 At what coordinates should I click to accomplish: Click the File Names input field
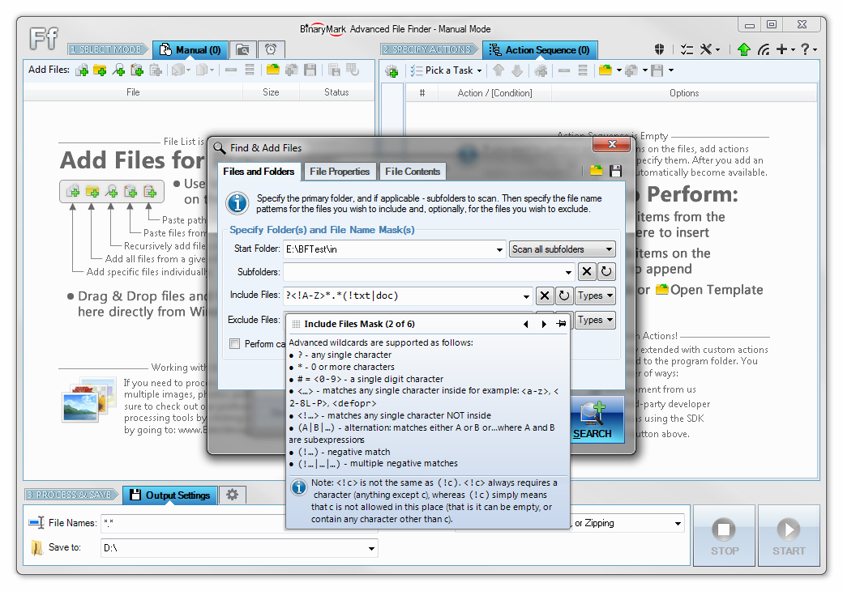coord(194,523)
